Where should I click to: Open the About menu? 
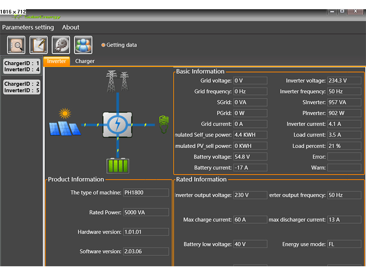(x=70, y=27)
